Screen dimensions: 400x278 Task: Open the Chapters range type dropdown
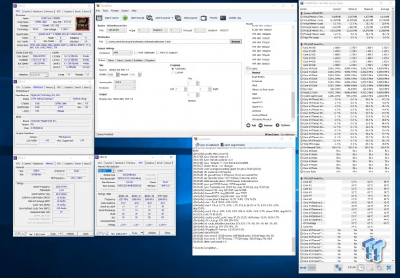[x=159, y=30]
